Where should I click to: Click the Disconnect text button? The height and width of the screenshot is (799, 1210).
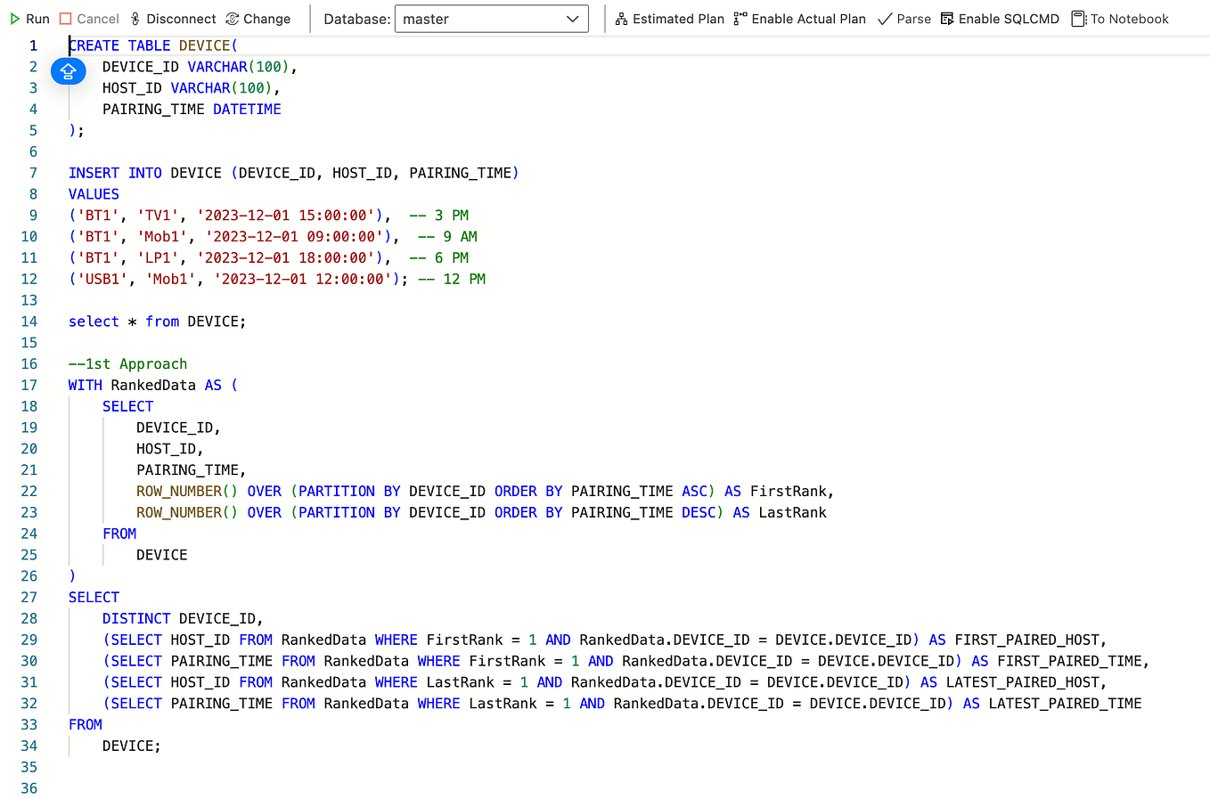pyautogui.click(x=181, y=19)
